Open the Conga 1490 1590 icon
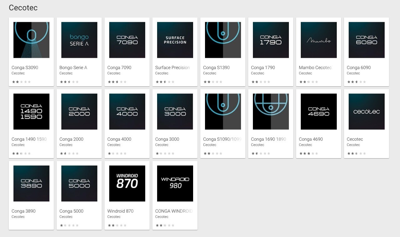This screenshot has height=237, width=400. click(x=31, y=112)
